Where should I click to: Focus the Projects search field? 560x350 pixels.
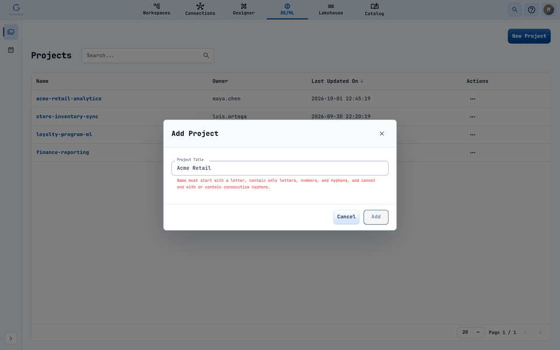(x=148, y=56)
